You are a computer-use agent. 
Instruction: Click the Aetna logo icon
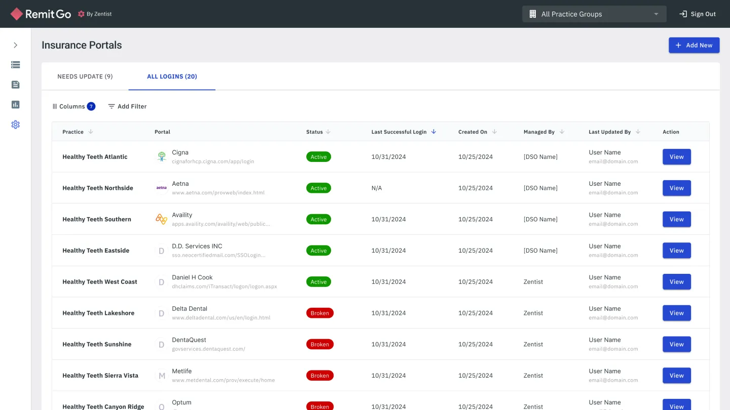(161, 188)
